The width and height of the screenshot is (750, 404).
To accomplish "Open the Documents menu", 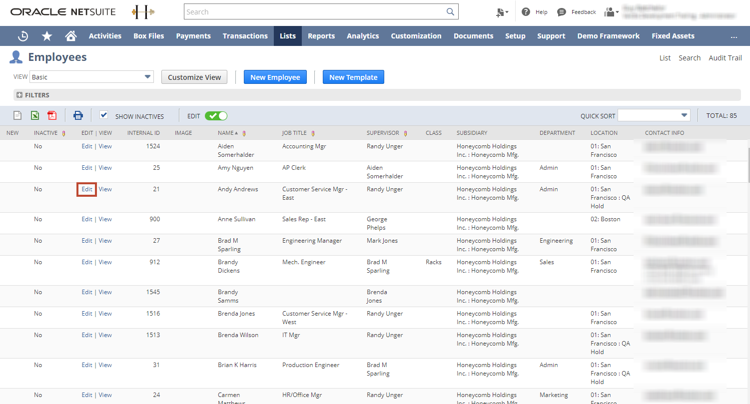I will tap(474, 36).
